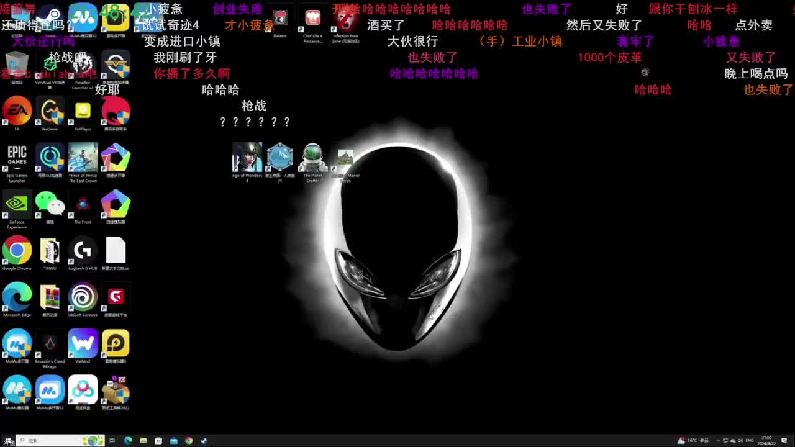Open Google Chrome from the desktop
Image resolution: width=795 pixels, height=447 pixels.
[17, 253]
